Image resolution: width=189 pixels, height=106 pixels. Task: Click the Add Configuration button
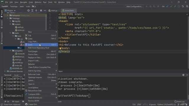(134, 6)
